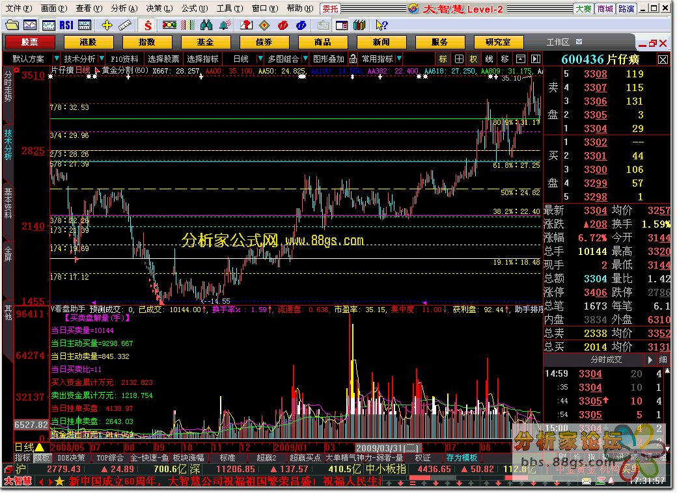Click the blue circular logo icon
The image size is (677, 493).
click(301, 25)
